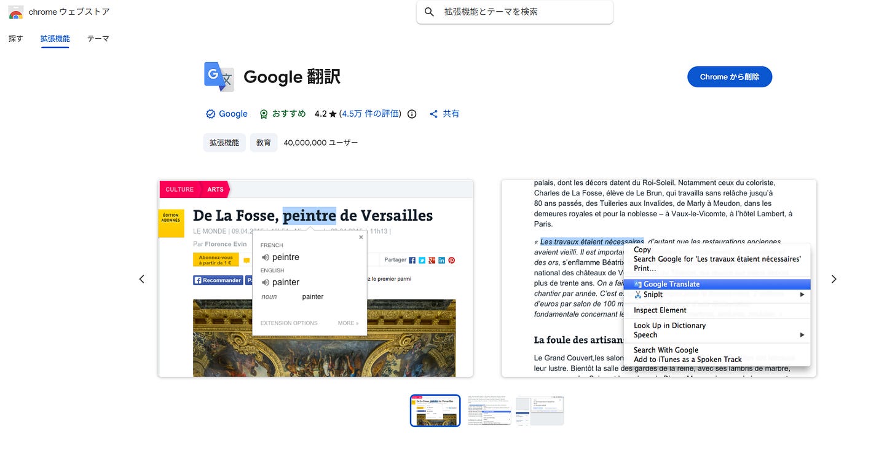
Task: Select the first screenshot thumbnail
Action: [435, 411]
